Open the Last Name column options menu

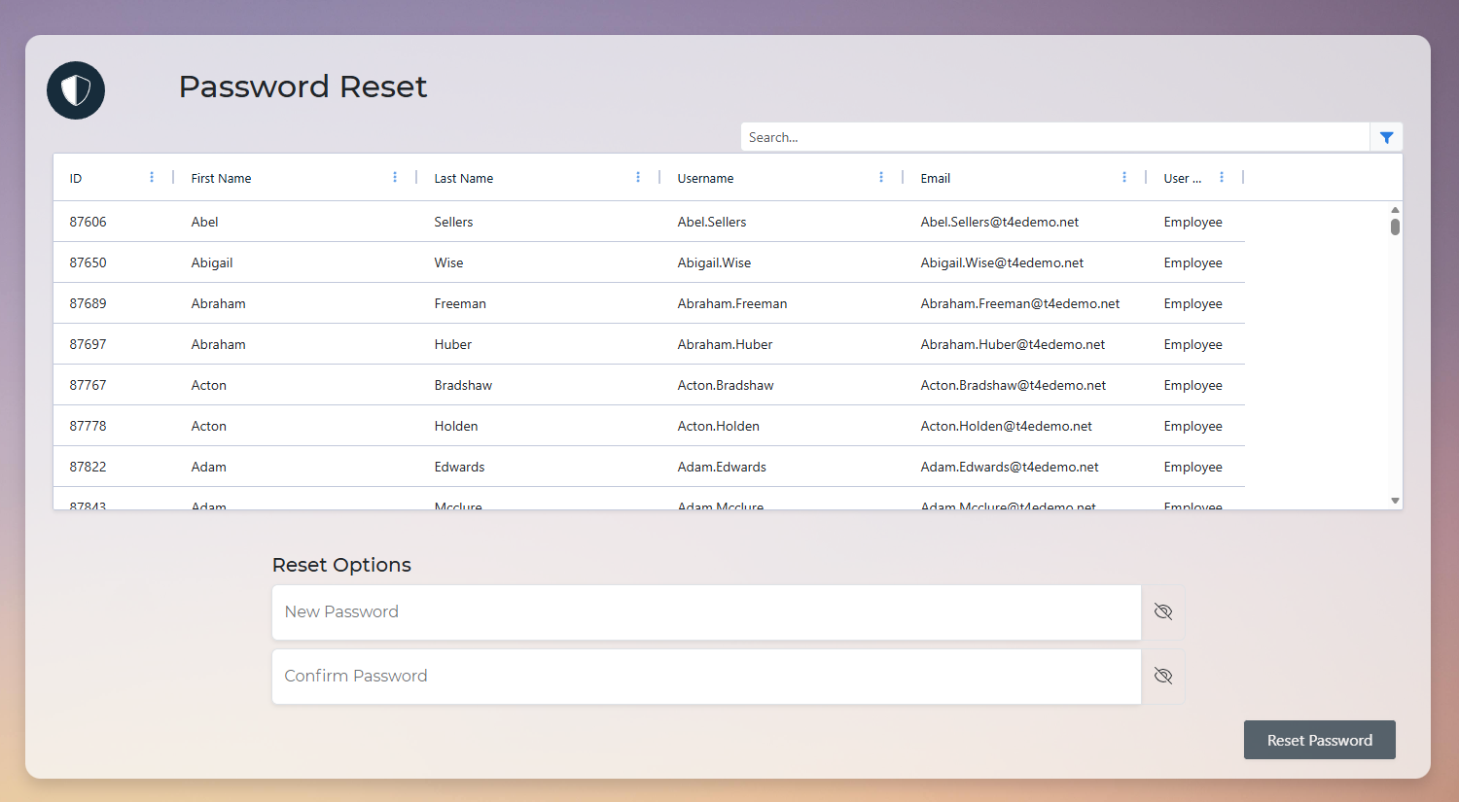tap(638, 177)
